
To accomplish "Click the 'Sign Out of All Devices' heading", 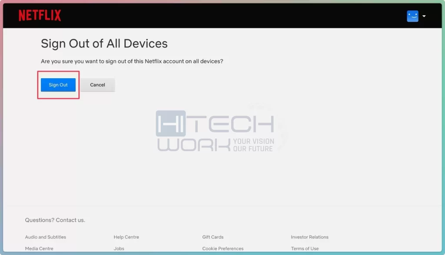I will 104,44.
